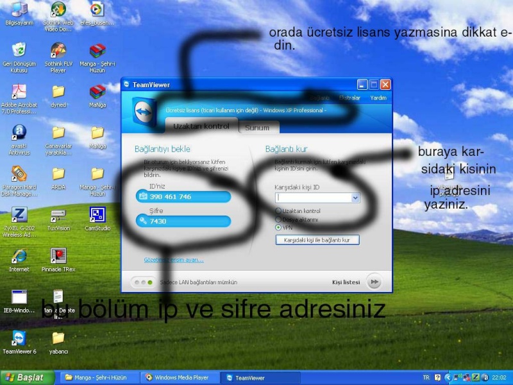Open the Manga - Şehr-i Hüzün desktop folder
The image size is (513, 385).
(x=97, y=181)
